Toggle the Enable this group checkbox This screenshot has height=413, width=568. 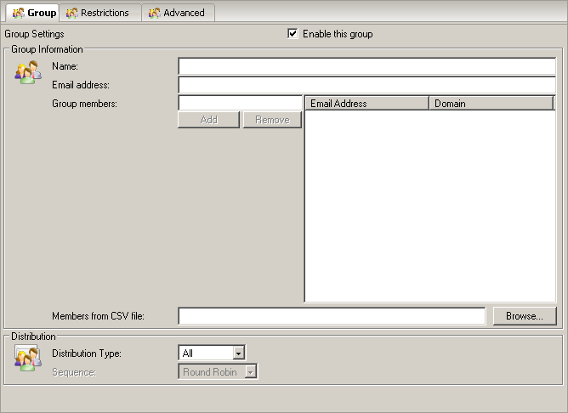coord(293,34)
